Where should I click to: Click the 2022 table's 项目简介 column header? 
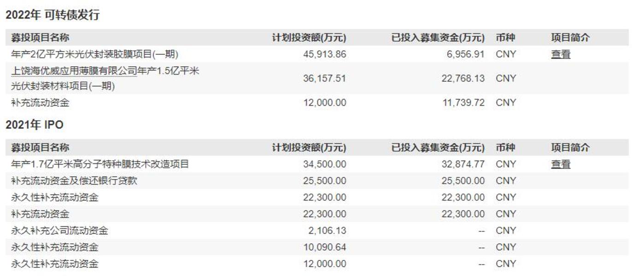(x=570, y=38)
